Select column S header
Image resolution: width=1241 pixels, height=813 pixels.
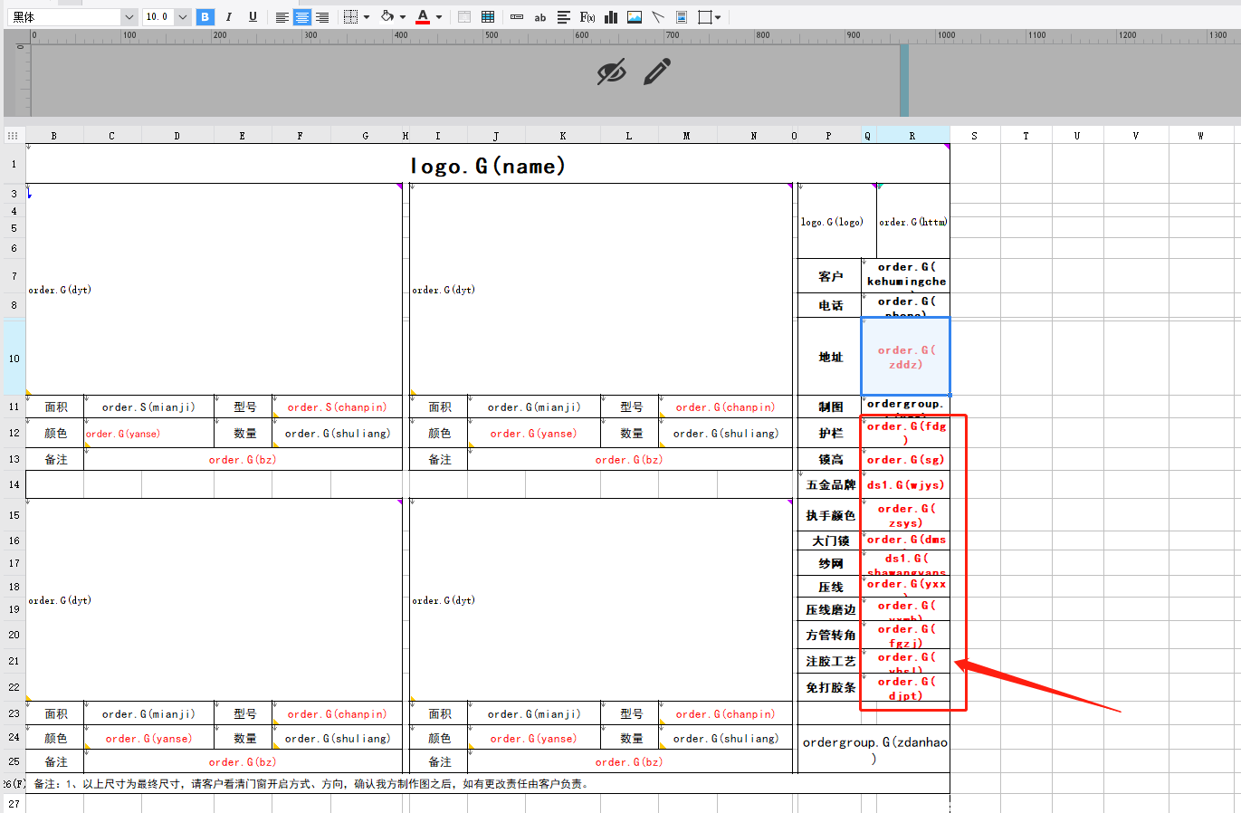click(x=975, y=136)
